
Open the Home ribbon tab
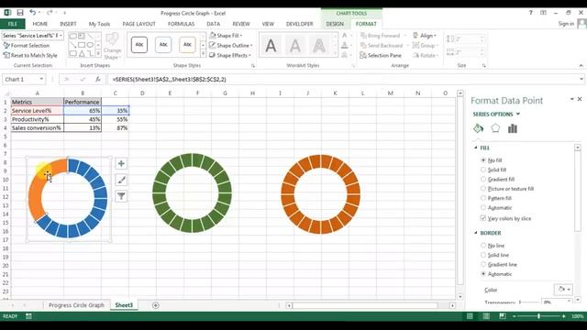pyautogui.click(x=40, y=24)
